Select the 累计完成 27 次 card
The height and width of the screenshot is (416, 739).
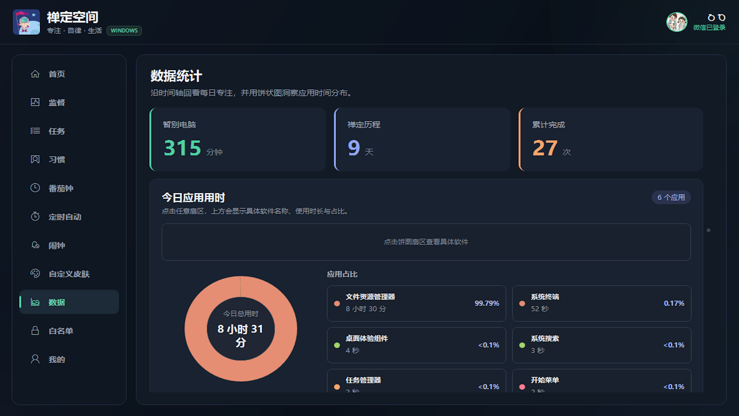tap(611, 139)
